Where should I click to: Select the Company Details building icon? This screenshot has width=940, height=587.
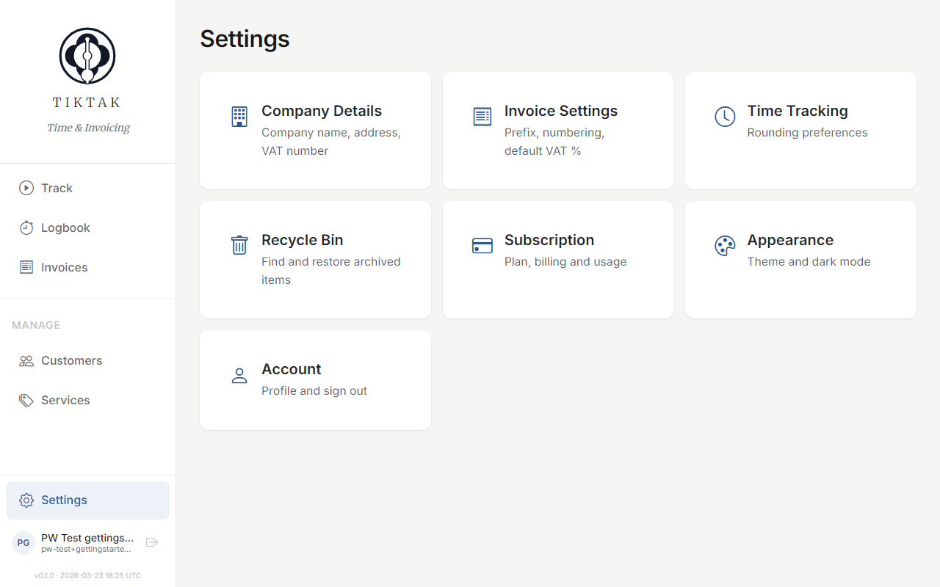point(239,116)
